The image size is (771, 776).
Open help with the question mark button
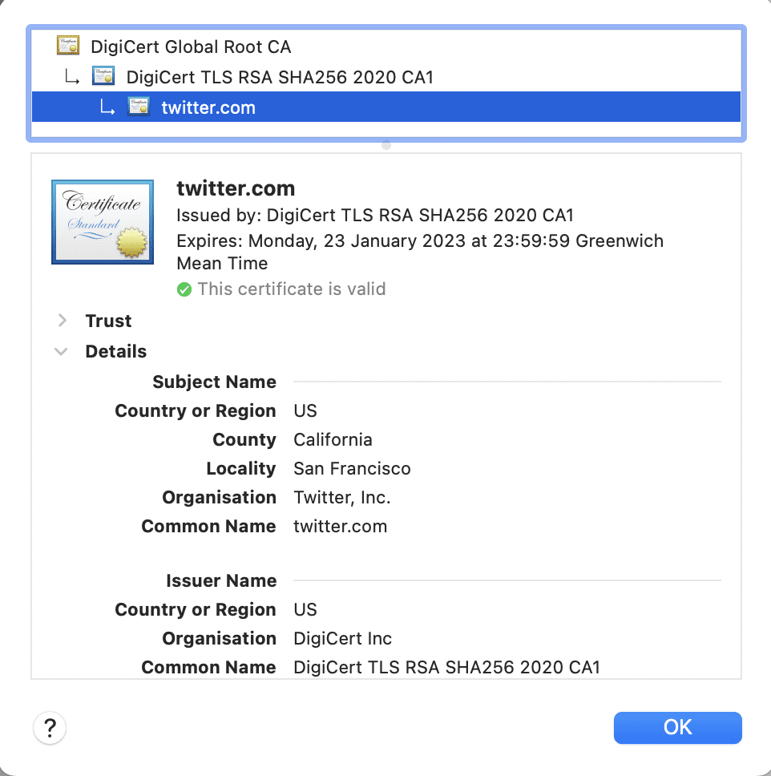[50, 728]
